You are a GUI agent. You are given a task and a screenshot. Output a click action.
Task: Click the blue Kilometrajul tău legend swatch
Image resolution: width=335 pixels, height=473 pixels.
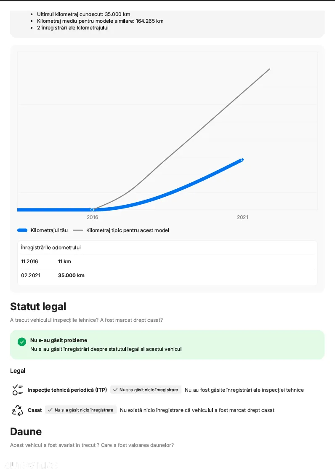[22, 230]
